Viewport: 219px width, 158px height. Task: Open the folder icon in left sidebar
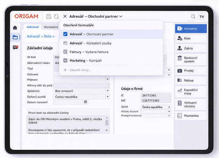[15, 37]
